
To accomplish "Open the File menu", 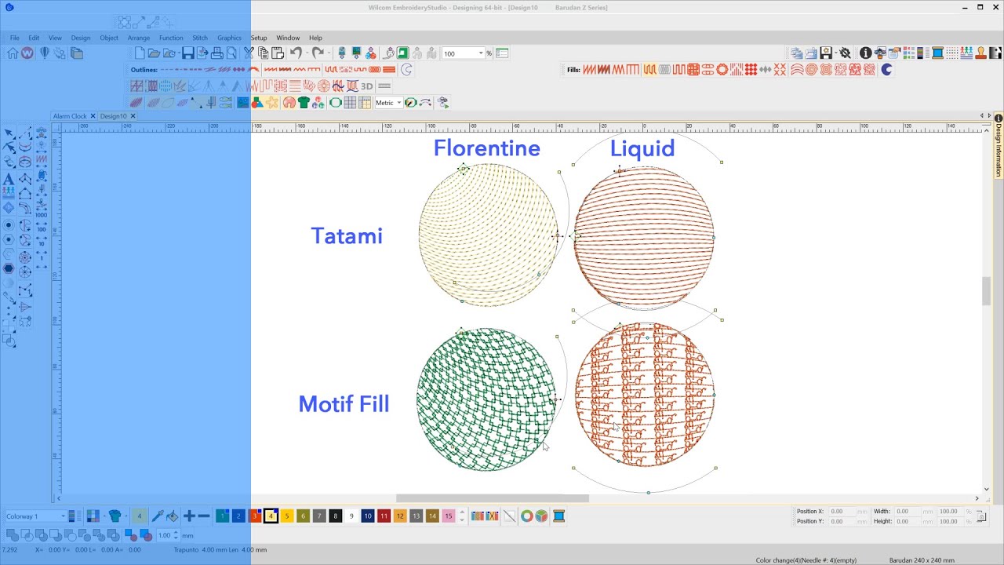I will pos(14,38).
